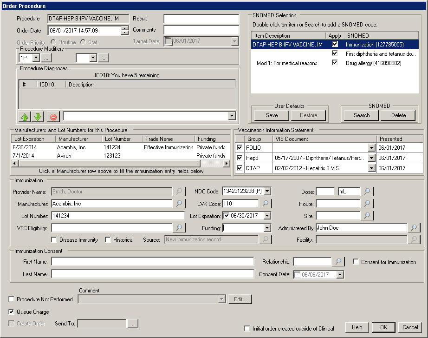Tick the Consent for Immunization checkbox
Image resolution: width=428 pixels, height=338 pixels.
point(356,262)
